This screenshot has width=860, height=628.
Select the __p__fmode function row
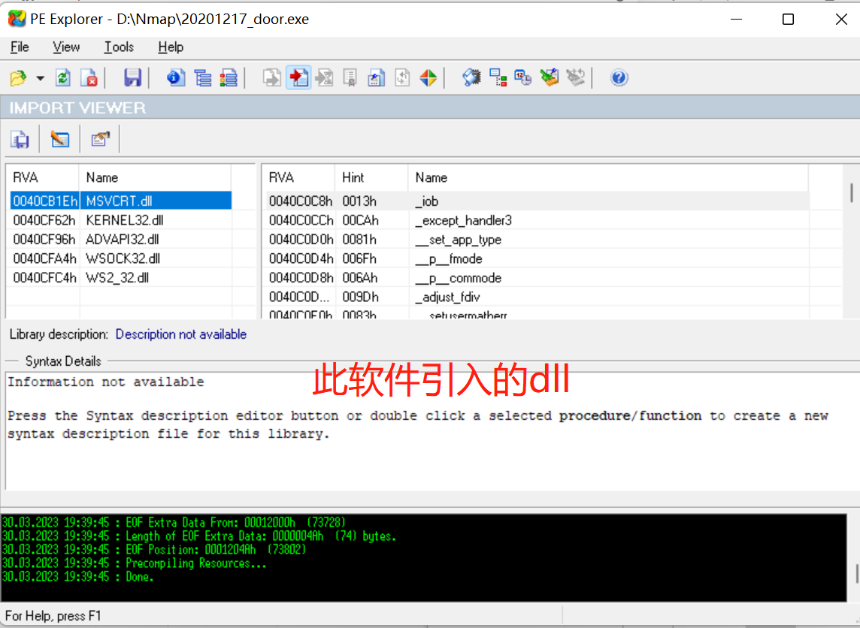click(x=537, y=258)
